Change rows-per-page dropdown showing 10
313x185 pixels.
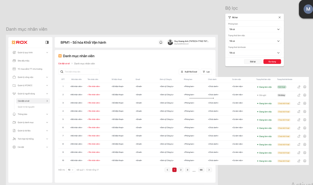(x=71, y=170)
